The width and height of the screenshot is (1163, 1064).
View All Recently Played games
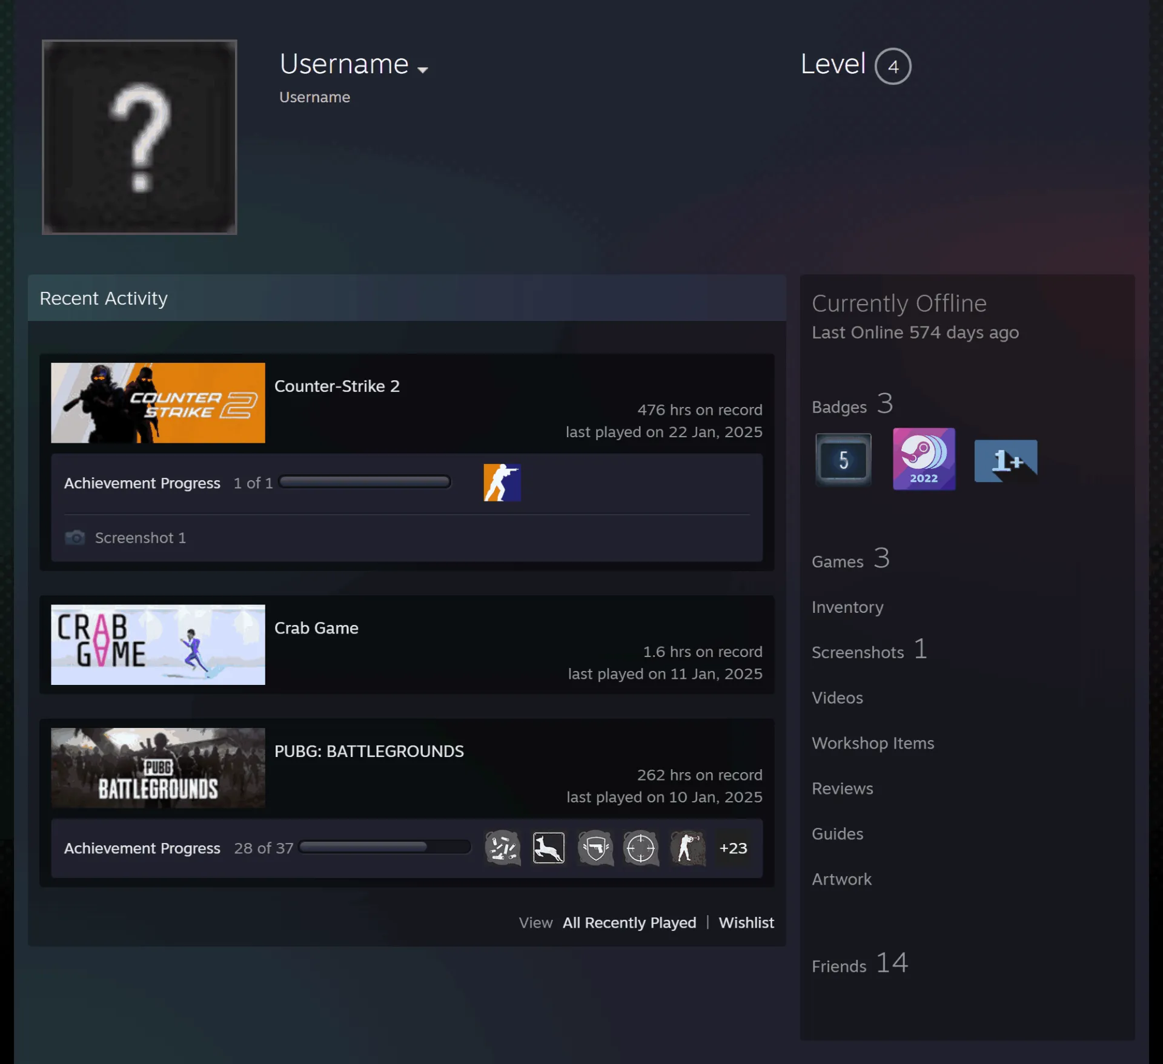tap(629, 923)
